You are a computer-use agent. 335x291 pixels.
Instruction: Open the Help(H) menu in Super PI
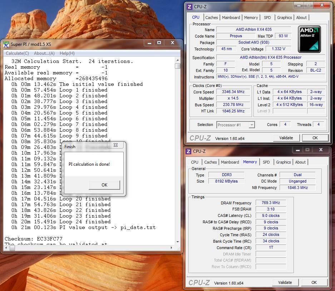(x=67, y=53)
